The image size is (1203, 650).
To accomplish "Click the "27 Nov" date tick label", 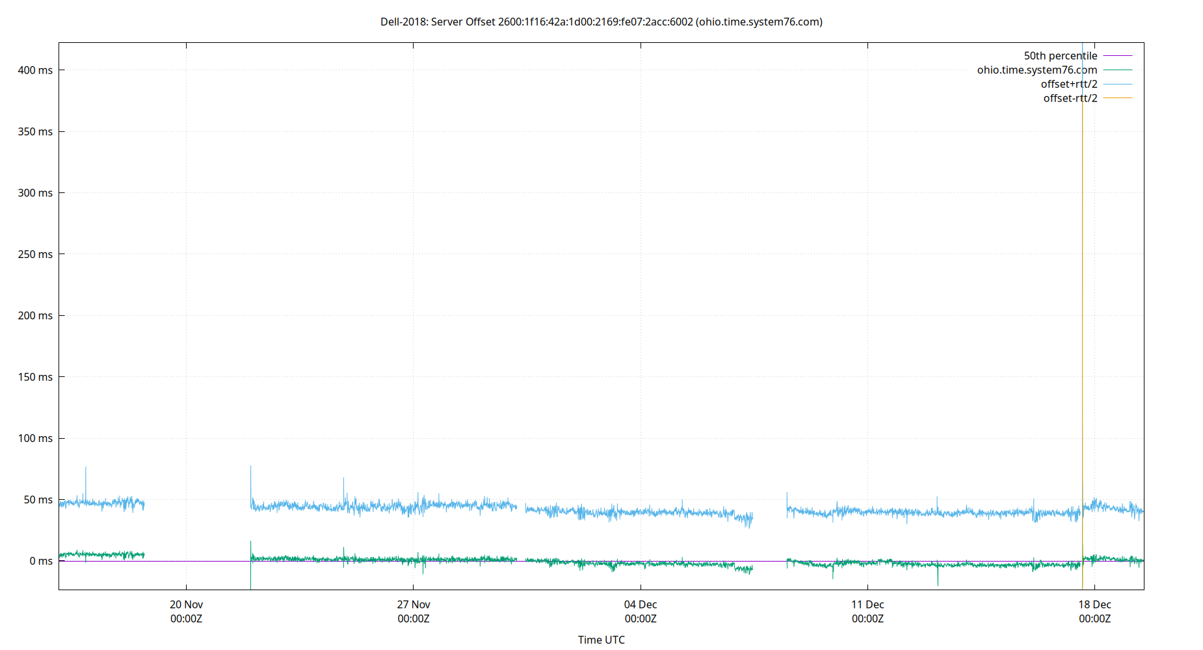I will point(413,604).
